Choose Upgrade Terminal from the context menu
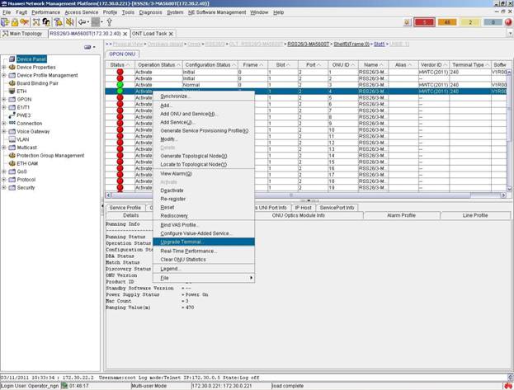Screen dimensions: 514x390 tap(204, 242)
